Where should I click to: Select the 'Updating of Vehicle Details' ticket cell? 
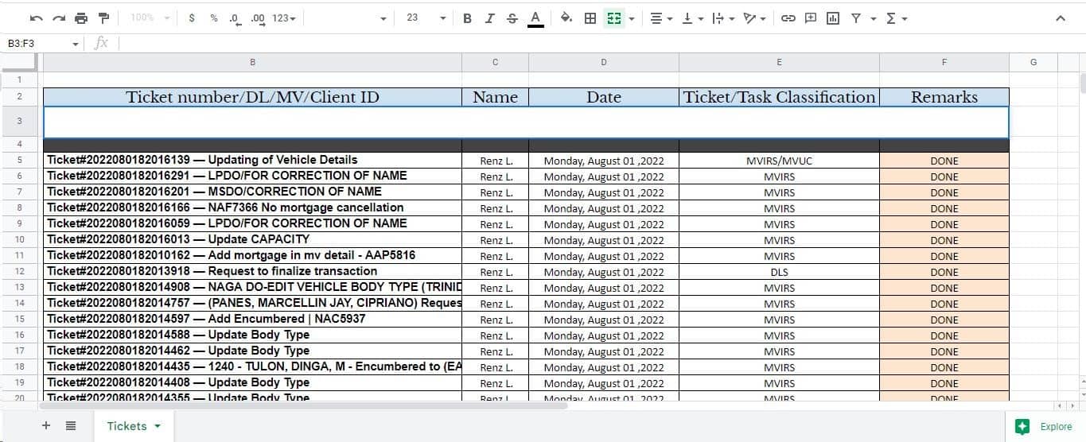click(x=252, y=160)
